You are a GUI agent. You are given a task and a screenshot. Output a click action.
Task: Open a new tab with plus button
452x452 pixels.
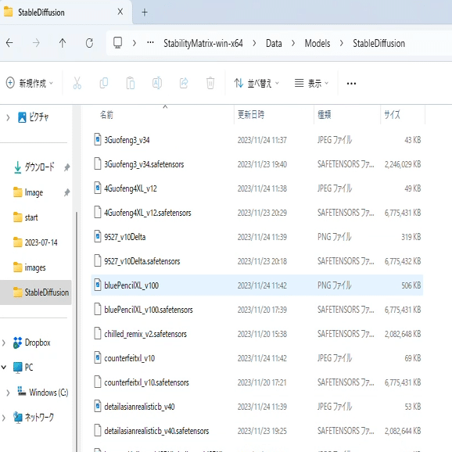(x=145, y=12)
